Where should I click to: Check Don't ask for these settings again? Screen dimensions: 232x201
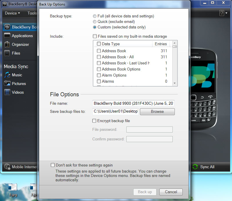point(53,165)
